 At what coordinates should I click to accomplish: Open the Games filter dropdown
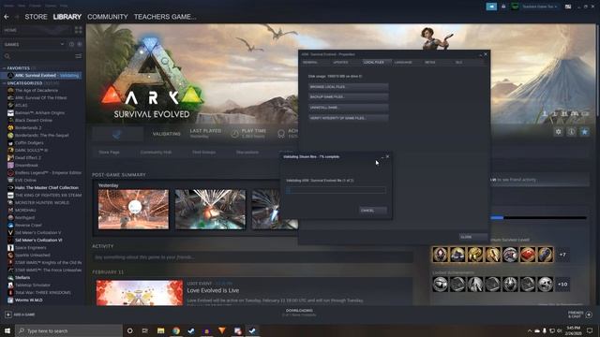pyautogui.click(x=34, y=44)
